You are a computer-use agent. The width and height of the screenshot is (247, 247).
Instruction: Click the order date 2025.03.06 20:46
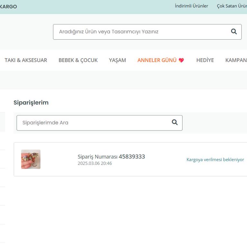point(95,163)
